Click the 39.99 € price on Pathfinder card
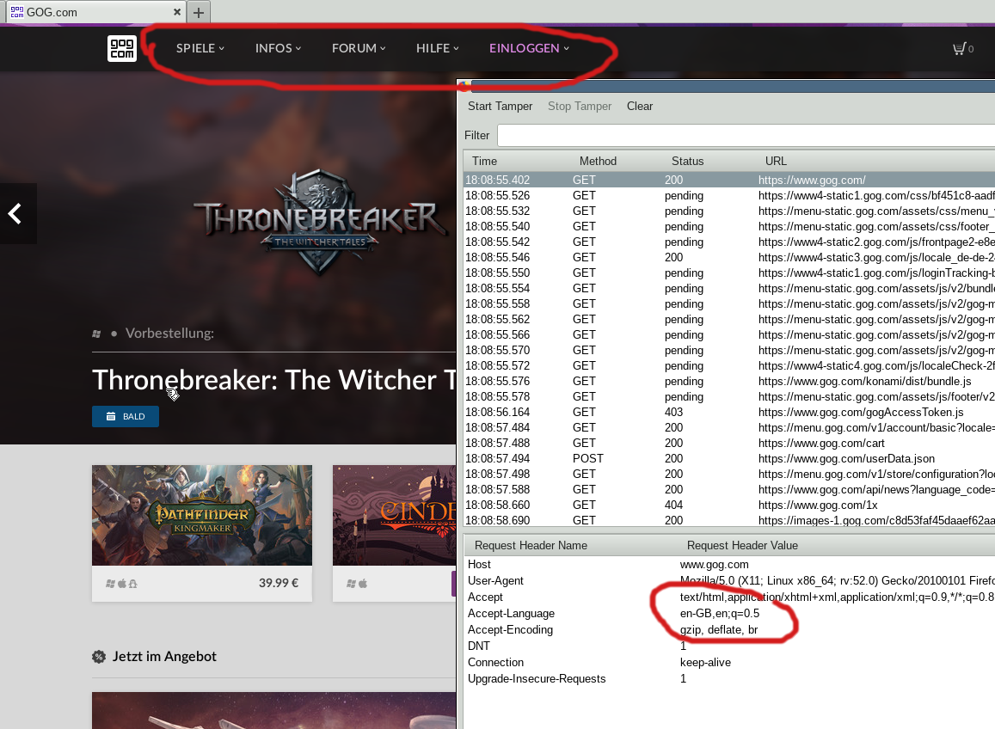Viewport: 995px width, 729px height. (x=278, y=583)
